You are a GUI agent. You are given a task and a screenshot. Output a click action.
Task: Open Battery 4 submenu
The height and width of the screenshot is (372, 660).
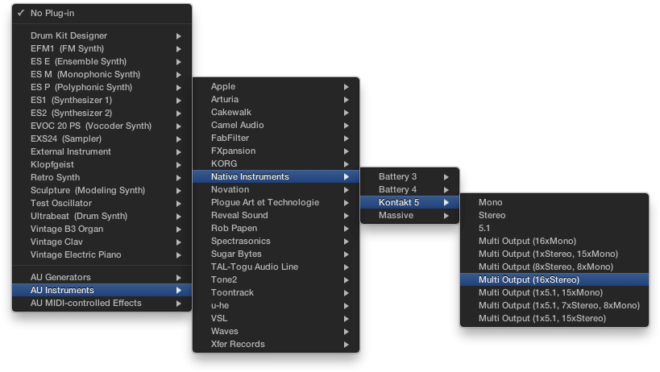pos(409,189)
